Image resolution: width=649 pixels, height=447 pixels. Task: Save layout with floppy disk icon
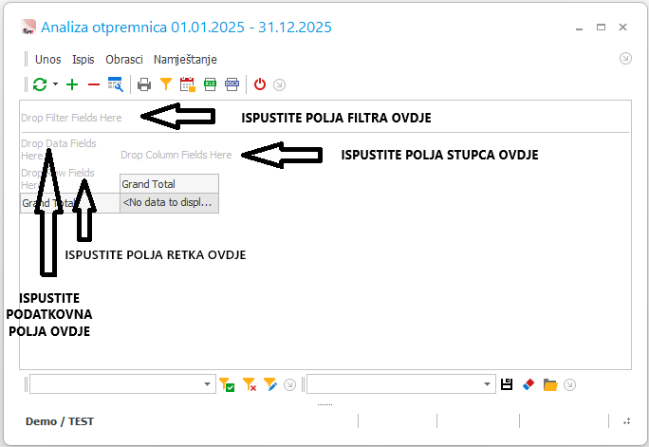click(507, 384)
